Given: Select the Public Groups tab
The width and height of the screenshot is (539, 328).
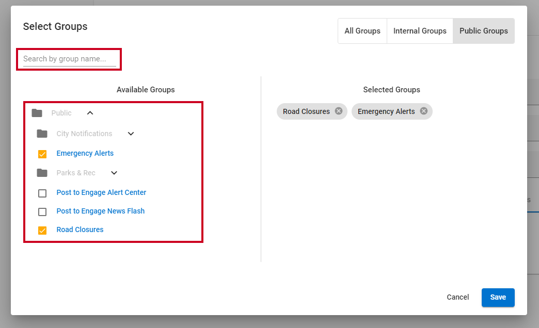Looking at the screenshot, I should click(x=484, y=31).
